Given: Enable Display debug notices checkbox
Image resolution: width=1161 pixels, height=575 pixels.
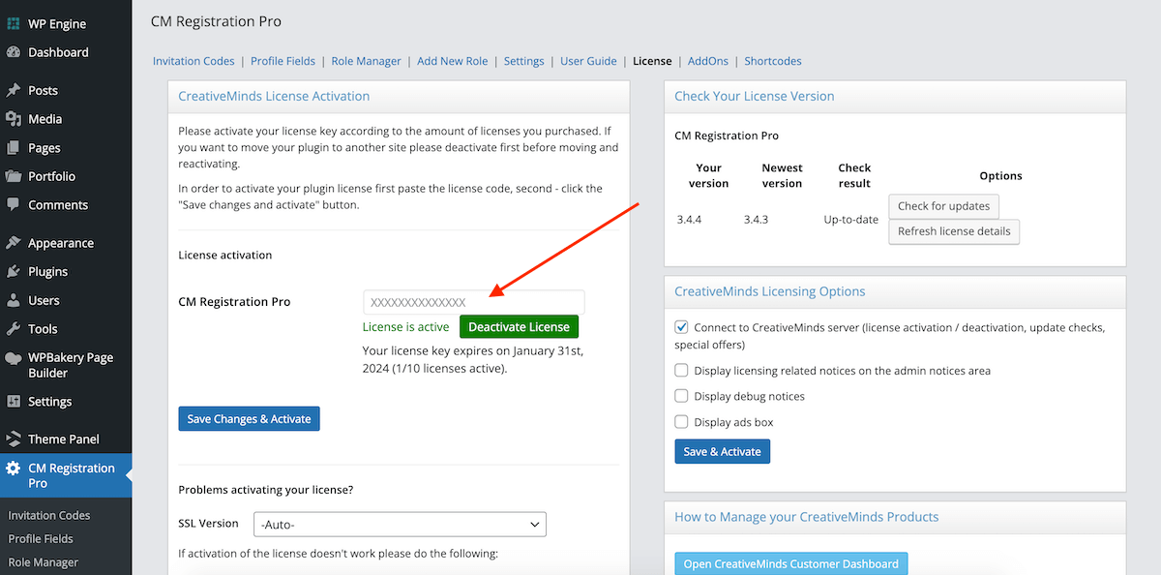Looking at the screenshot, I should pos(682,396).
